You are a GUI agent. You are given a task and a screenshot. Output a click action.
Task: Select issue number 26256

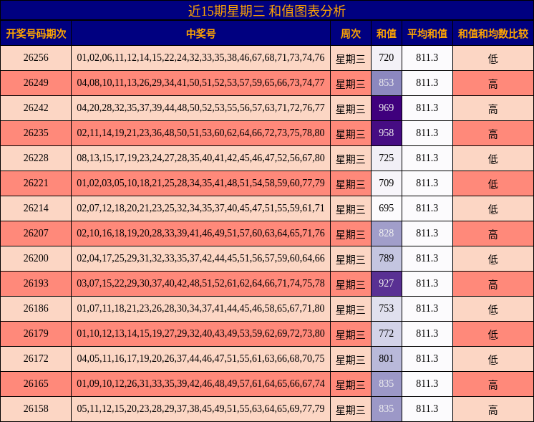(36, 57)
